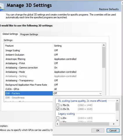Click DSR popup scroll down arrow
Viewport: 123px width, 140px height.
[x=117, y=120]
